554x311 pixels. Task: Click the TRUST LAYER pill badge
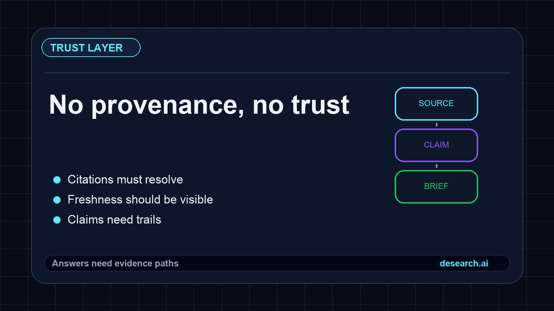click(x=91, y=48)
